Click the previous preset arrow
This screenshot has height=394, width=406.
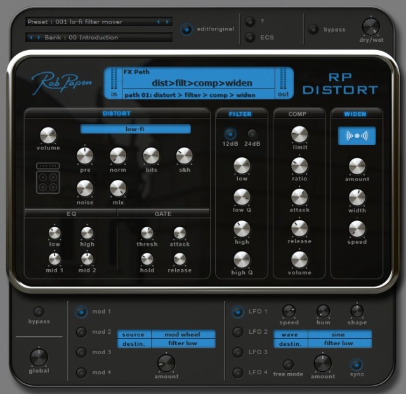(x=159, y=22)
